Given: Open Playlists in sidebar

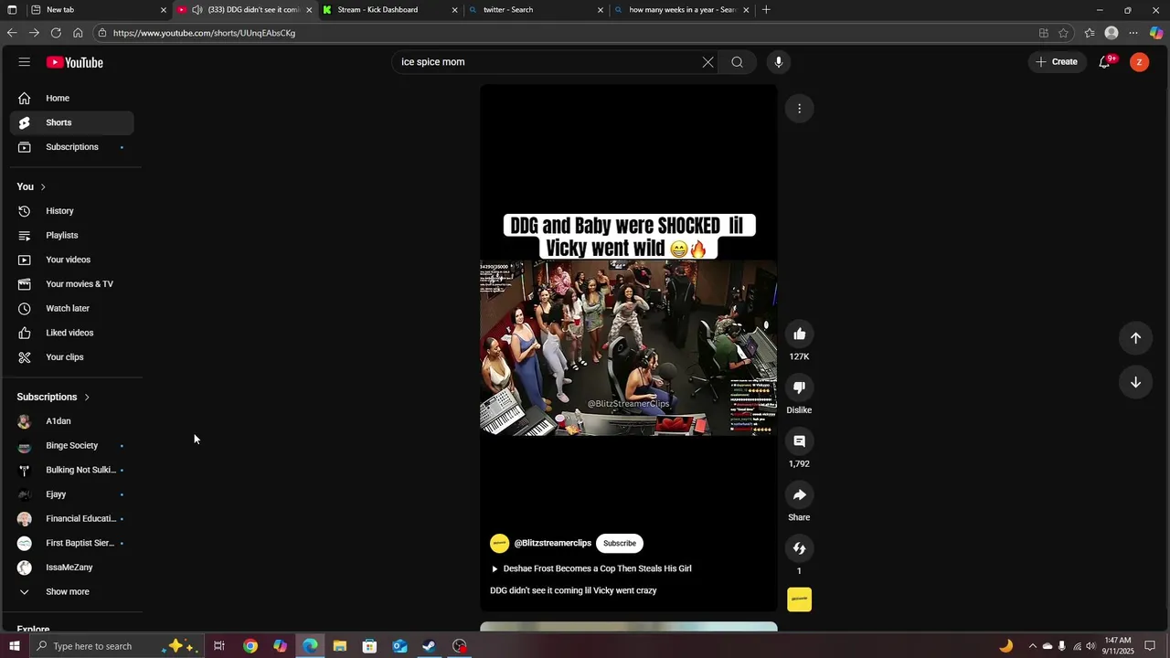Looking at the screenshot, I should [x=71, y=236].
